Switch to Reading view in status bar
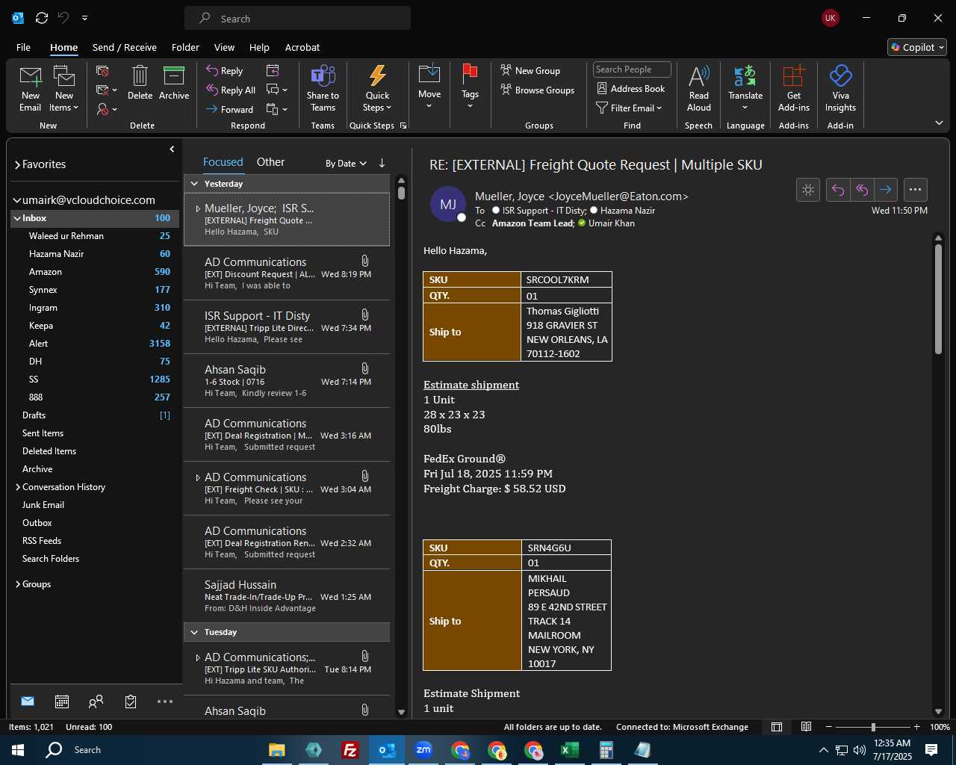The image size is (956, 765). coord(806,727)
